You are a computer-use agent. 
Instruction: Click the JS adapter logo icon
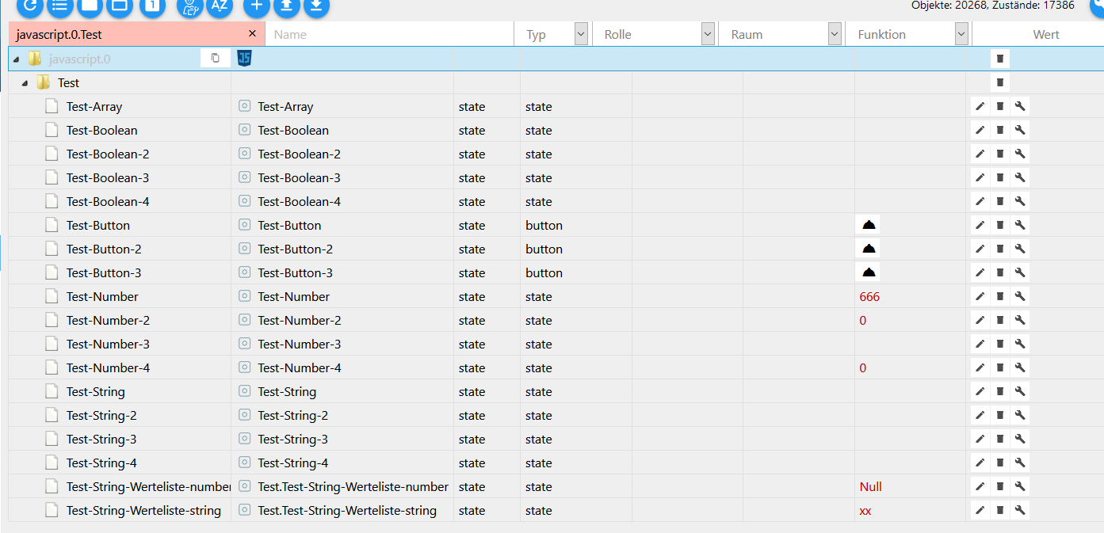pos(245,58)
